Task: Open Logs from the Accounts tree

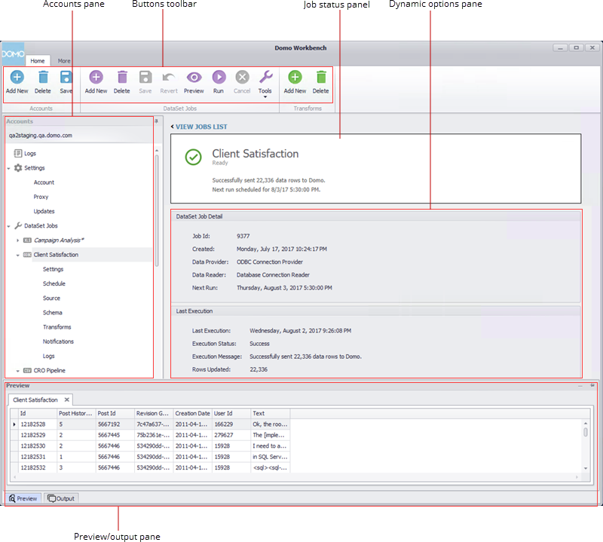Action: click(x=30, y=153)
